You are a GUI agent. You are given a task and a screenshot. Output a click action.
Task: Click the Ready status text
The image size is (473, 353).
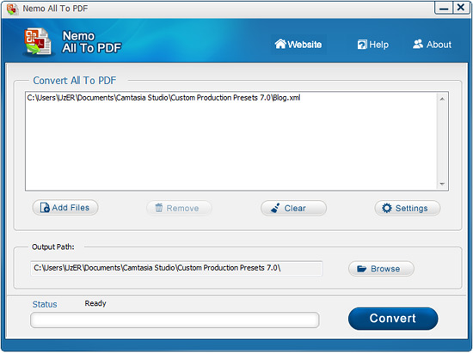(95, 303)
